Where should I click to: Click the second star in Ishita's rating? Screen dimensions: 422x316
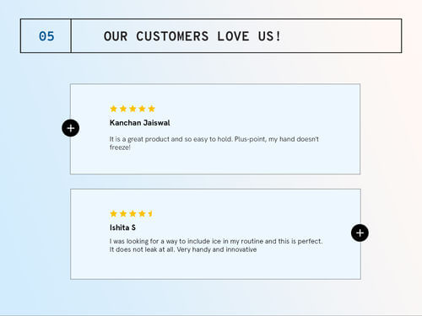point(123,214)
